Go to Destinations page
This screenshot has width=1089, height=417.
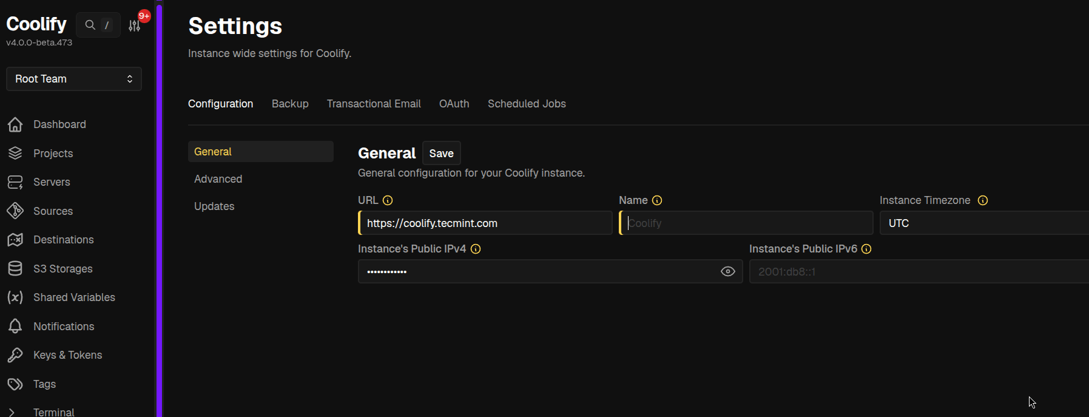coord(64,240)
